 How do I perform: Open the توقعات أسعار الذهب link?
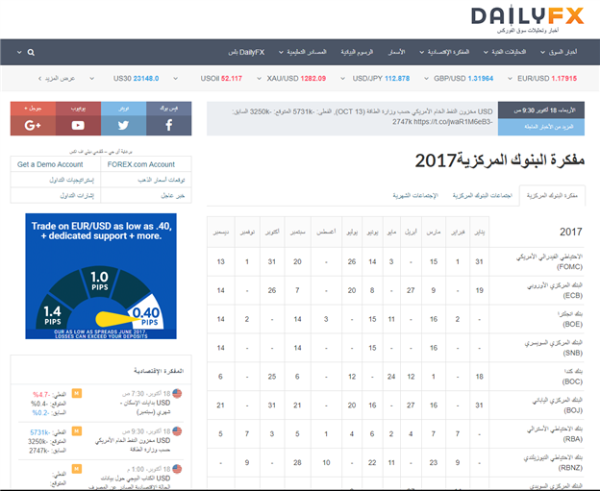(162, 180)
